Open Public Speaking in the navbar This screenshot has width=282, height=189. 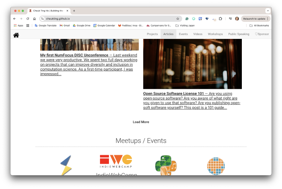(239, 34)
